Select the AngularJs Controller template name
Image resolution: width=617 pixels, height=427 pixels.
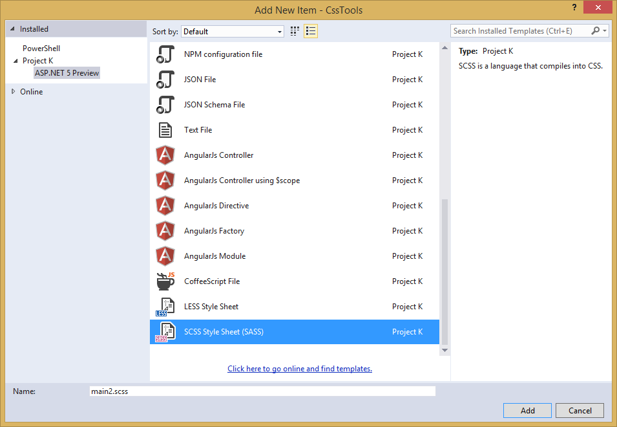click(x=219, y=155)
